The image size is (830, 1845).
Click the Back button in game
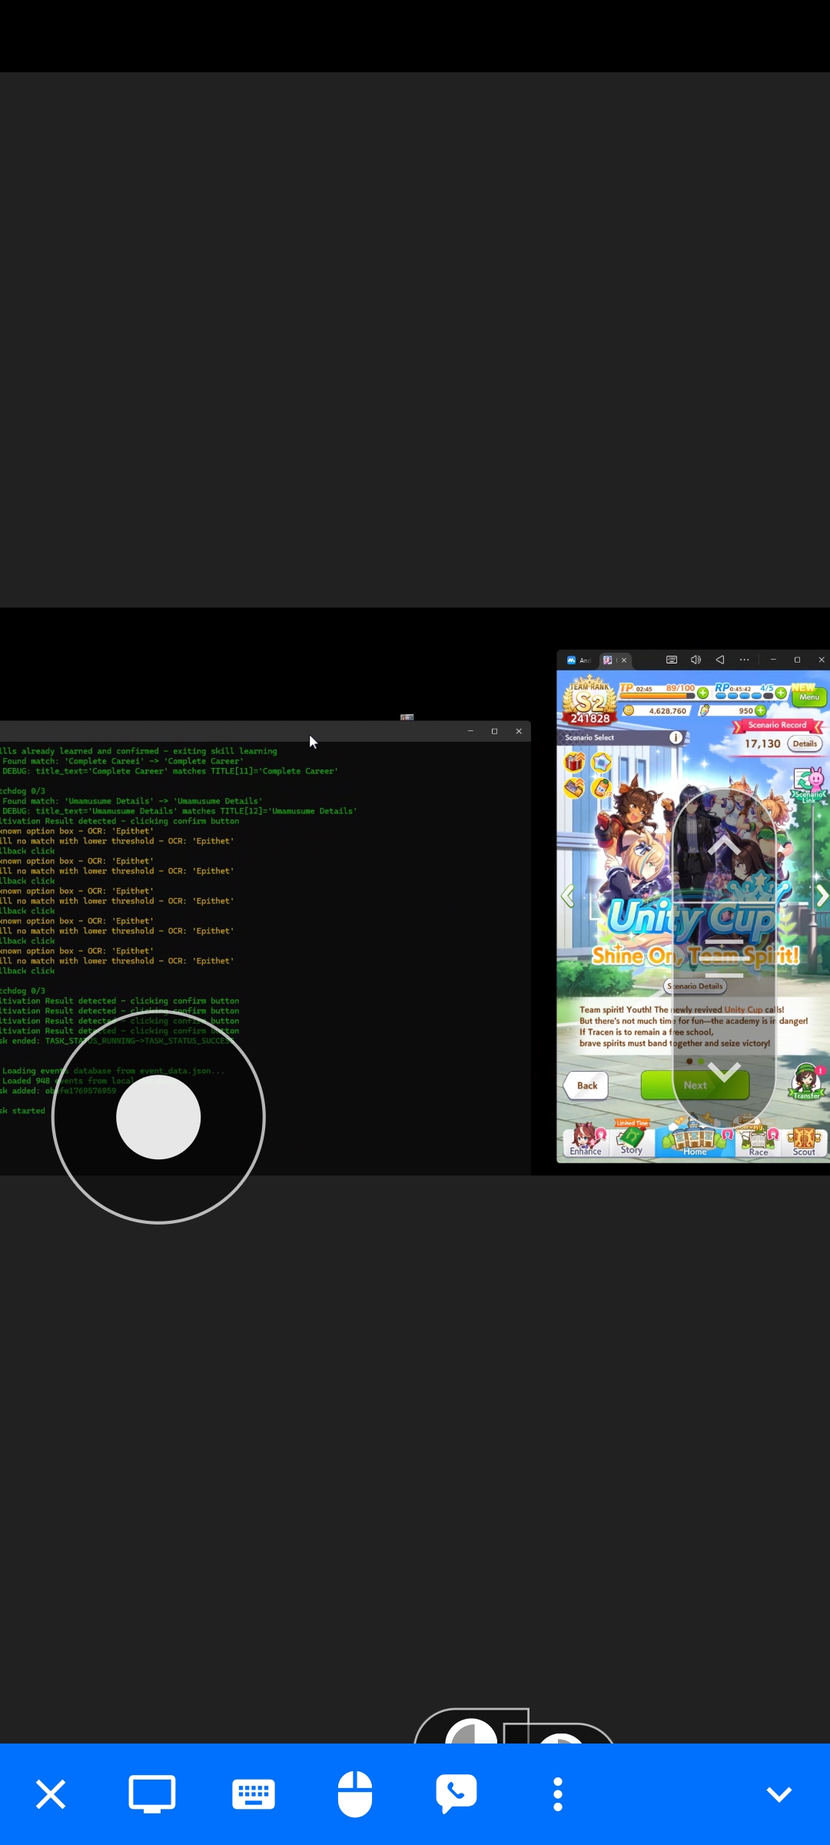coord(586,1085)
